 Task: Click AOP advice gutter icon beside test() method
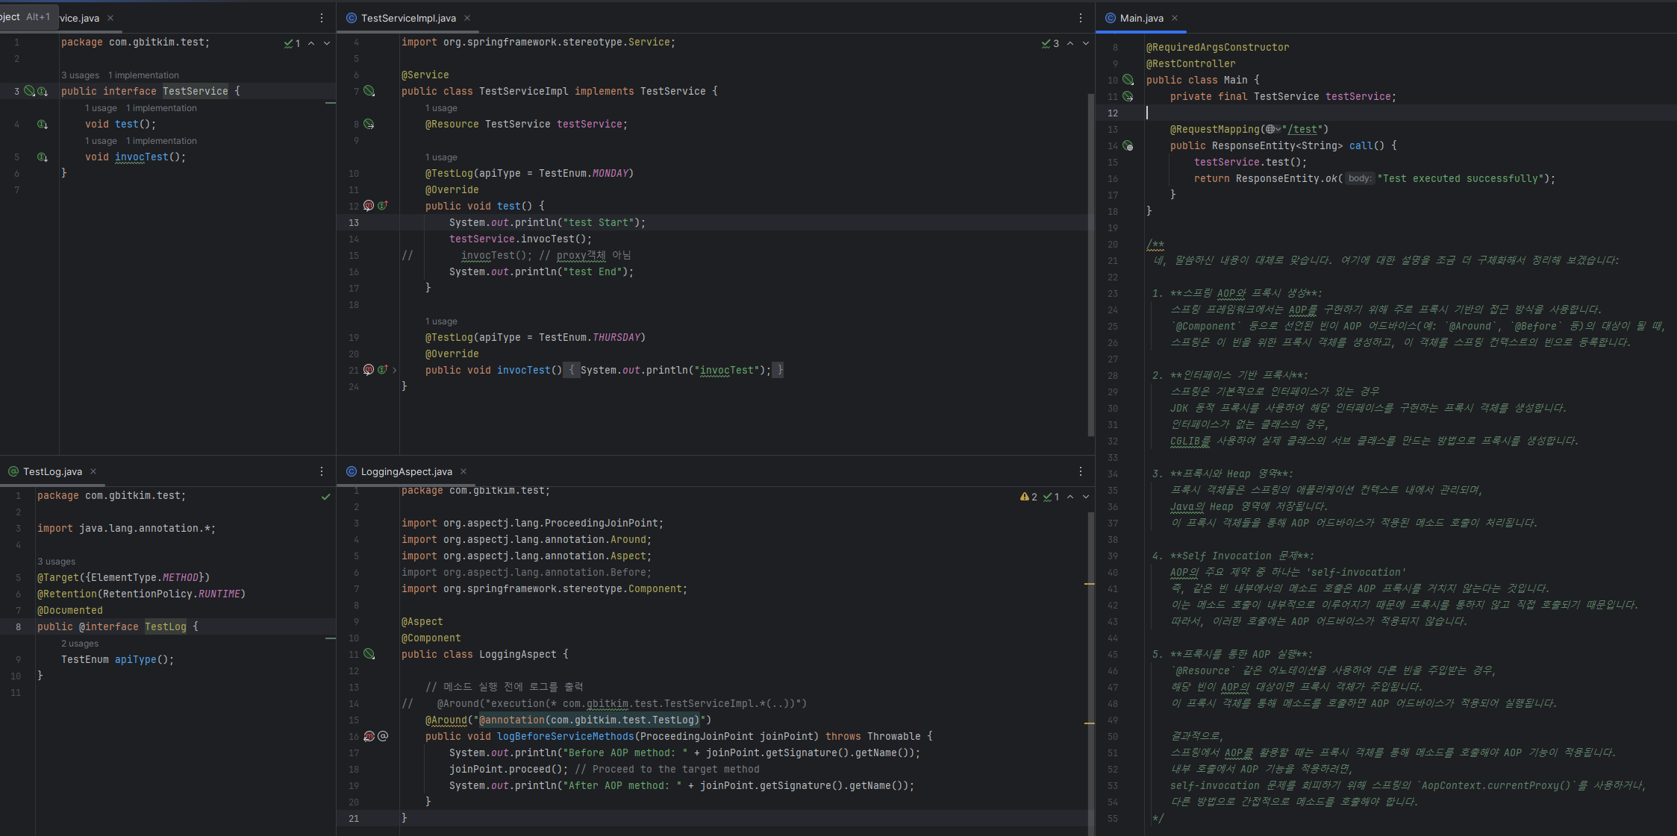pos(369,206)
